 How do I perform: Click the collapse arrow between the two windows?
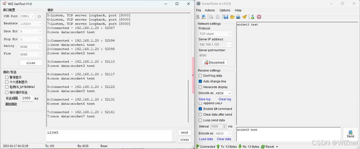pos(193,75)
